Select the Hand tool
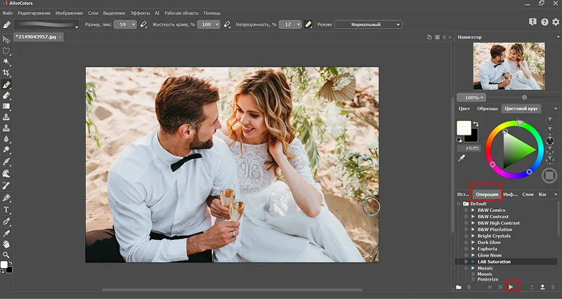Screen dimensions: 562x299 [6, 243]
